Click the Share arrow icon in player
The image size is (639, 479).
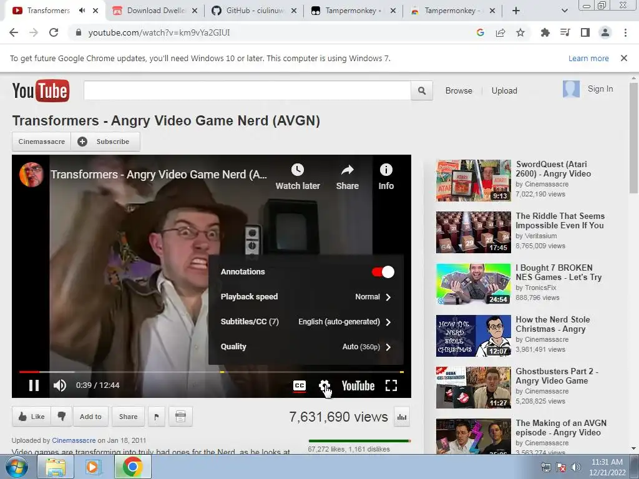[347, 170]
